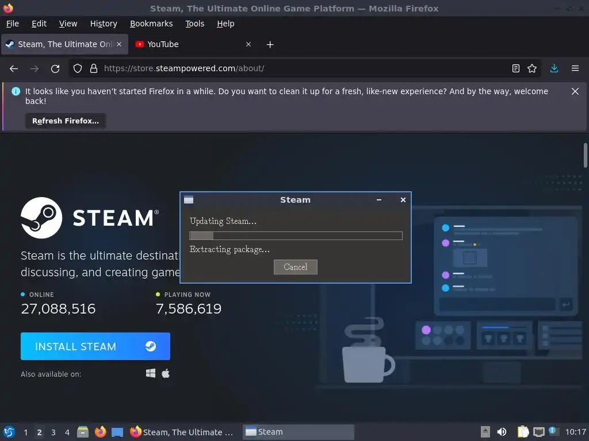Focus Firefox window from taskbar entry

(x=183, y=432)
